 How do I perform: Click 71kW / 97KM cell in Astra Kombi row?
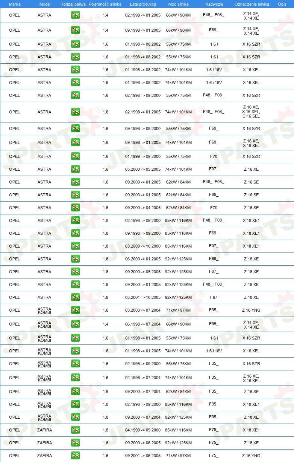click(178, 310)
